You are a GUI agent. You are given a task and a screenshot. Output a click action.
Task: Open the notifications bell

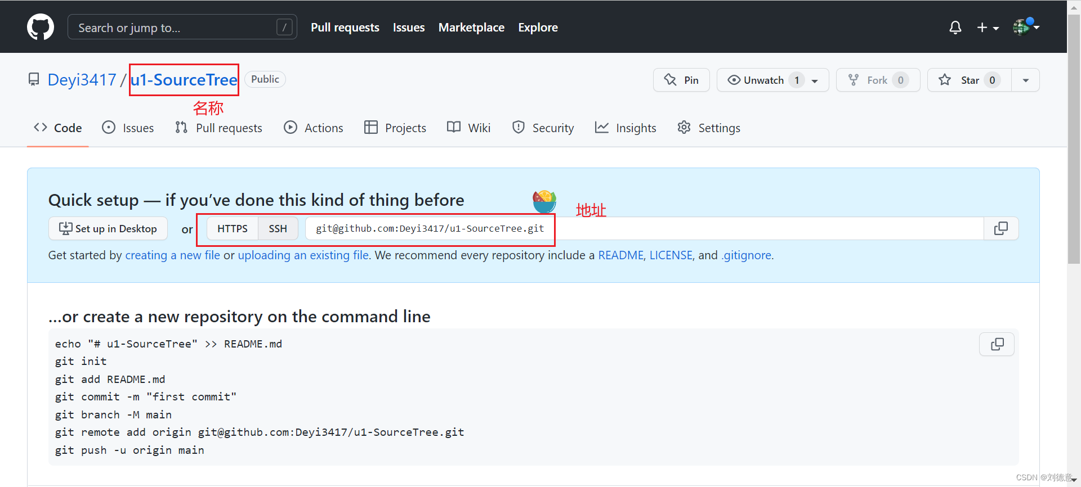tap(955, 28)
